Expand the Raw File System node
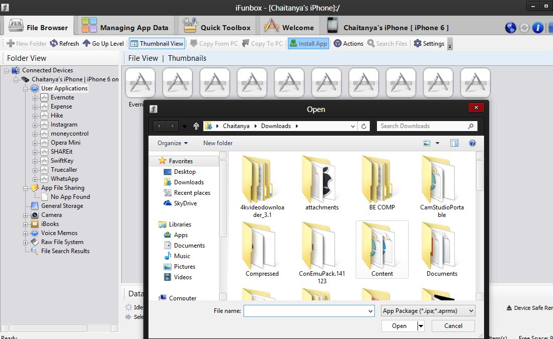Image resolution: width=553 pixels, height=339 pixels. (x=25, y=243)
